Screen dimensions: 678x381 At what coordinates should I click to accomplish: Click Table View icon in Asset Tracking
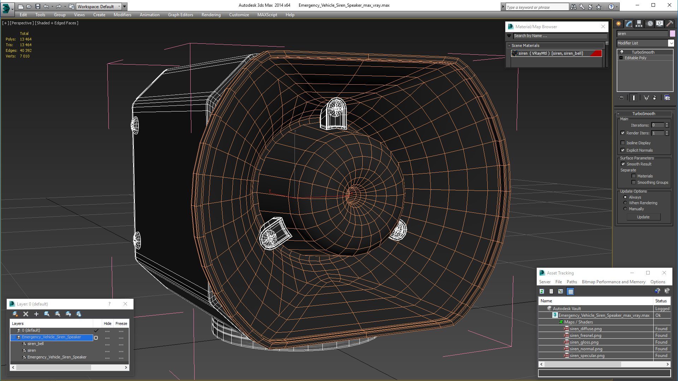(570, 291)
